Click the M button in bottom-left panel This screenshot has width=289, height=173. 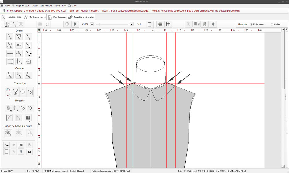(29, 152)
